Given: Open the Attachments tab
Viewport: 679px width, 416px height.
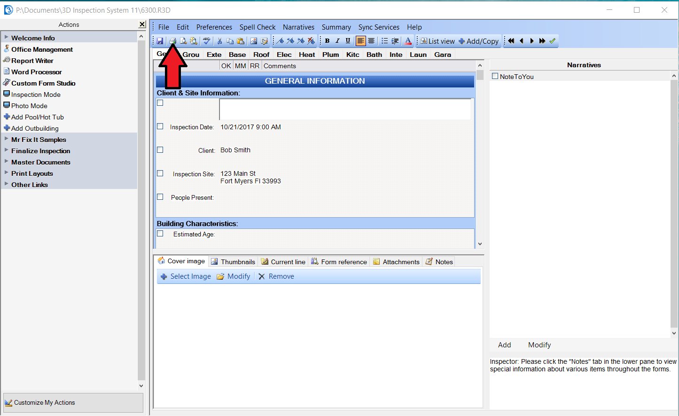Looking at the screenshot, I should pyautogui.click(x=396, y=262).
